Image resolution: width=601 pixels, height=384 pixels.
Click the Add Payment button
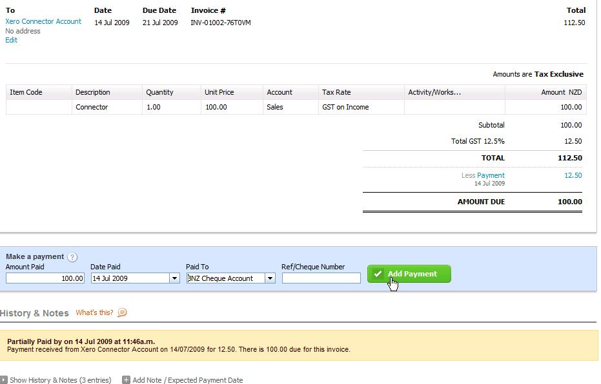pyautogui.click(x=409, y=274)
